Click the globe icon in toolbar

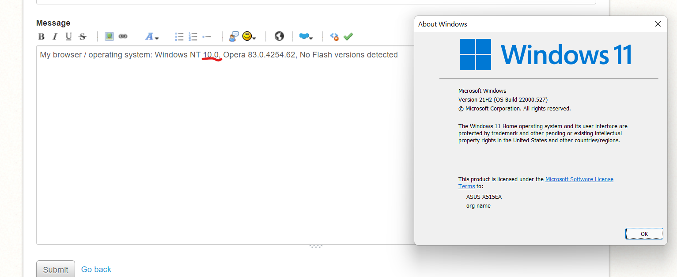point(279,36)
